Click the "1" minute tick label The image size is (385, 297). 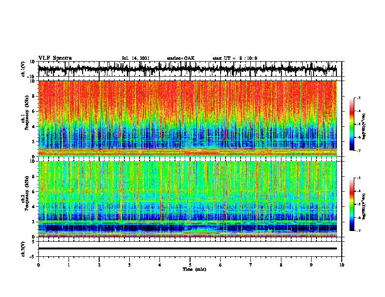pyautogui.click(x=69, y=265)
